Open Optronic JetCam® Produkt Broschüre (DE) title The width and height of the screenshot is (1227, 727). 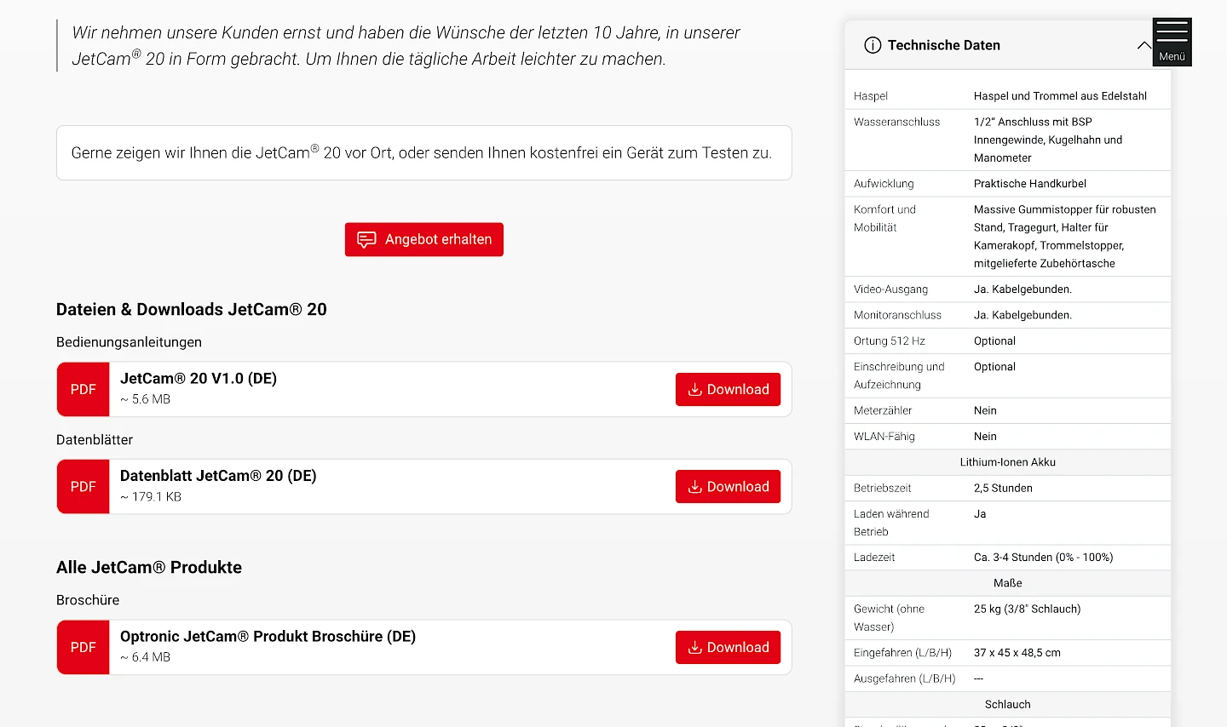(x=268, y=637)
